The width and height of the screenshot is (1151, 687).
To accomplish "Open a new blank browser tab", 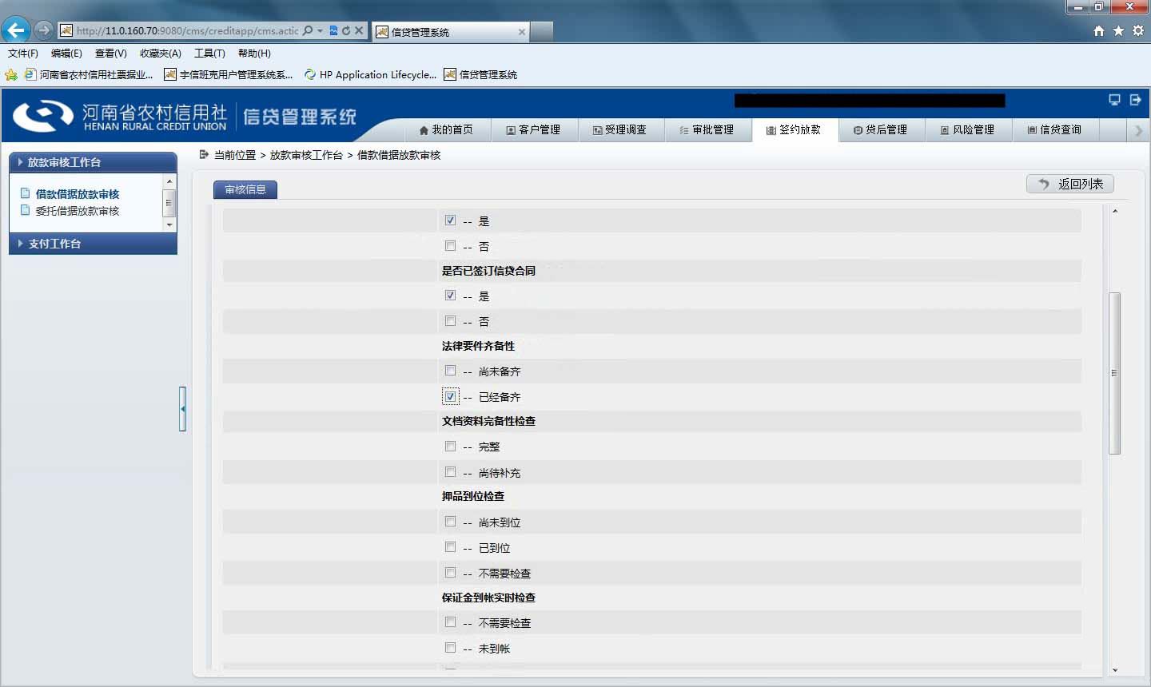I will click(542, 31).
